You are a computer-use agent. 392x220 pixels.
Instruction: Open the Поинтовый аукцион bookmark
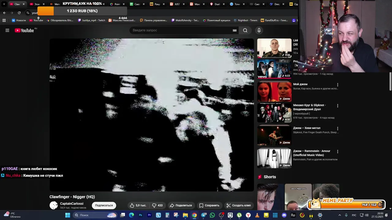[216, 20]
